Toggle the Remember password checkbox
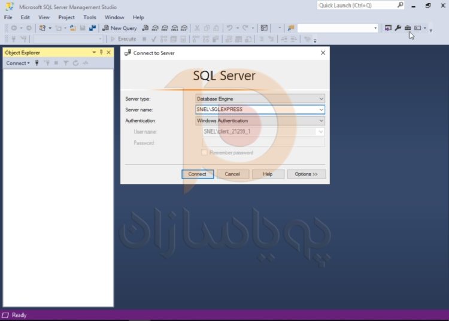Screen dimensions: 449x321 pyautogui.click(x=204, y=153)
